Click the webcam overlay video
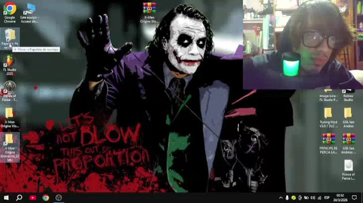Image resolution: width=363 pixels, height=203 pixels. click(x=303, y=45)
